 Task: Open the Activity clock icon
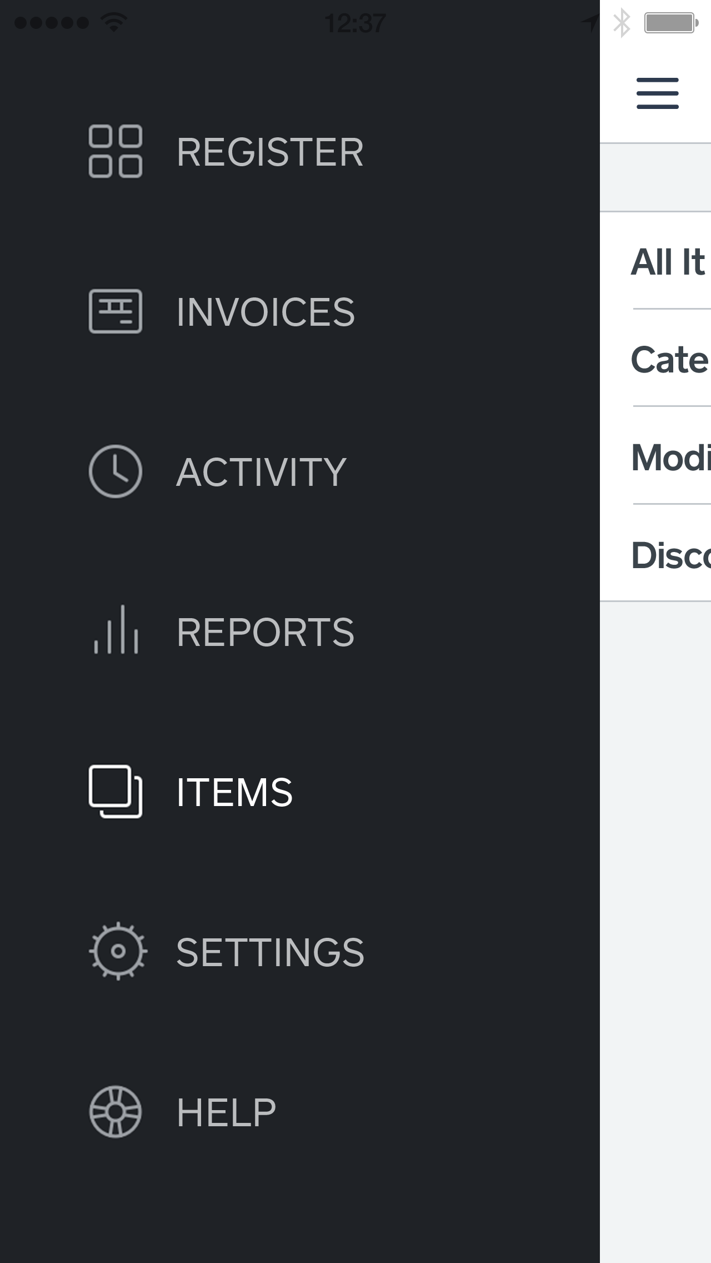pyautogui.click(x=116, y=471)
